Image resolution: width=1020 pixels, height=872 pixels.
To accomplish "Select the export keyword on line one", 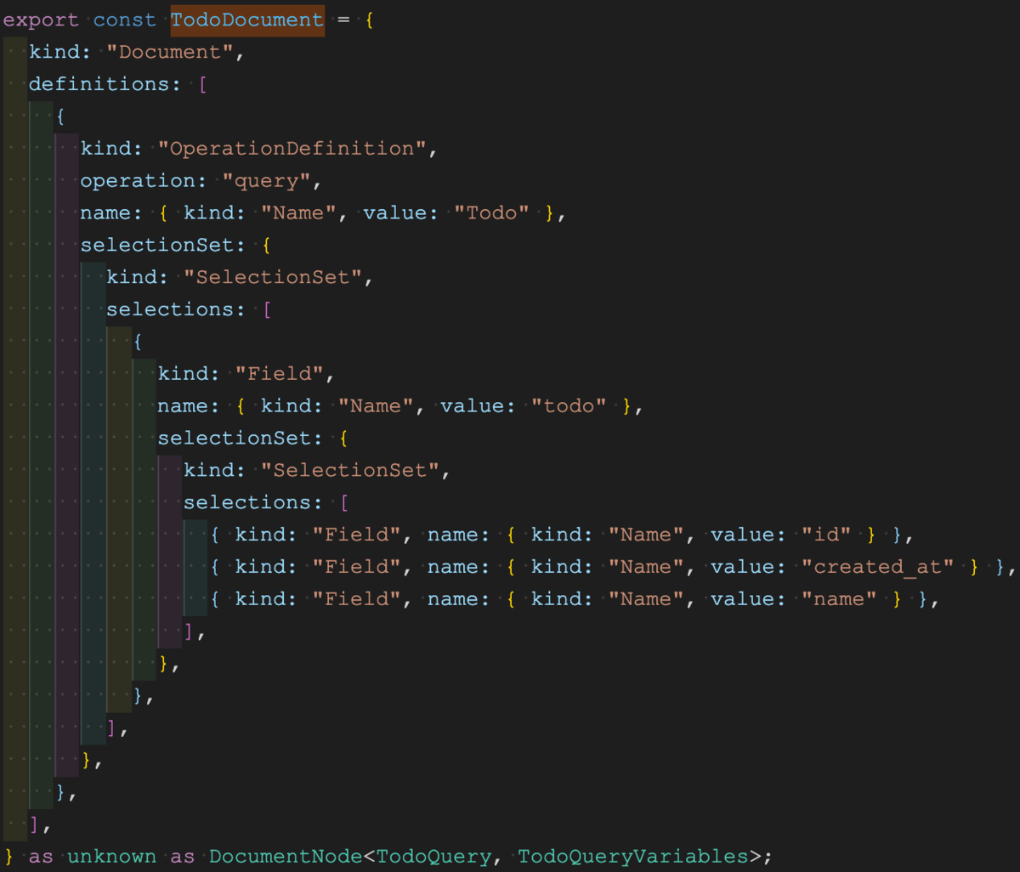I will tap(40, 20).
